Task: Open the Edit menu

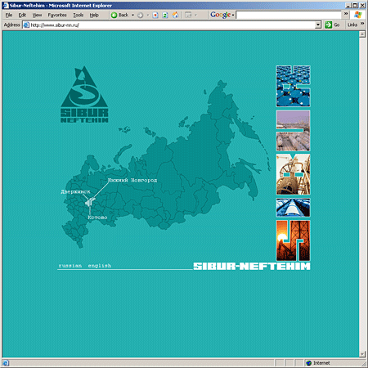Action: click(22, 15)
